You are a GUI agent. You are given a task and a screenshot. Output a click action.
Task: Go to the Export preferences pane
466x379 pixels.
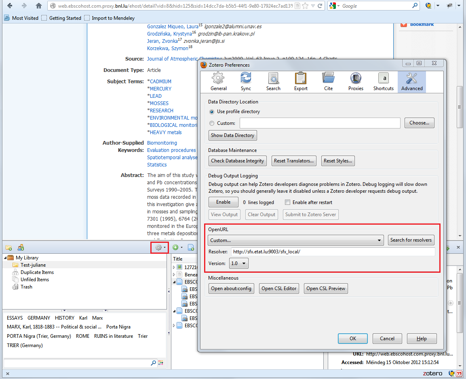(301, 82)
